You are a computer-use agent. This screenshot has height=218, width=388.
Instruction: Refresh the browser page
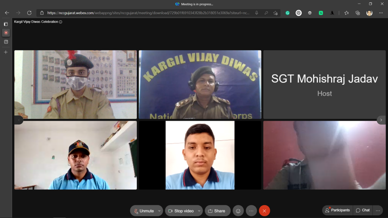pyautogui.click(x=29, y=13)
